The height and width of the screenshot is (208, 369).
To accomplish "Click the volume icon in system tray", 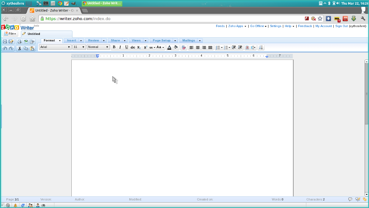I will tap(338, 3).
